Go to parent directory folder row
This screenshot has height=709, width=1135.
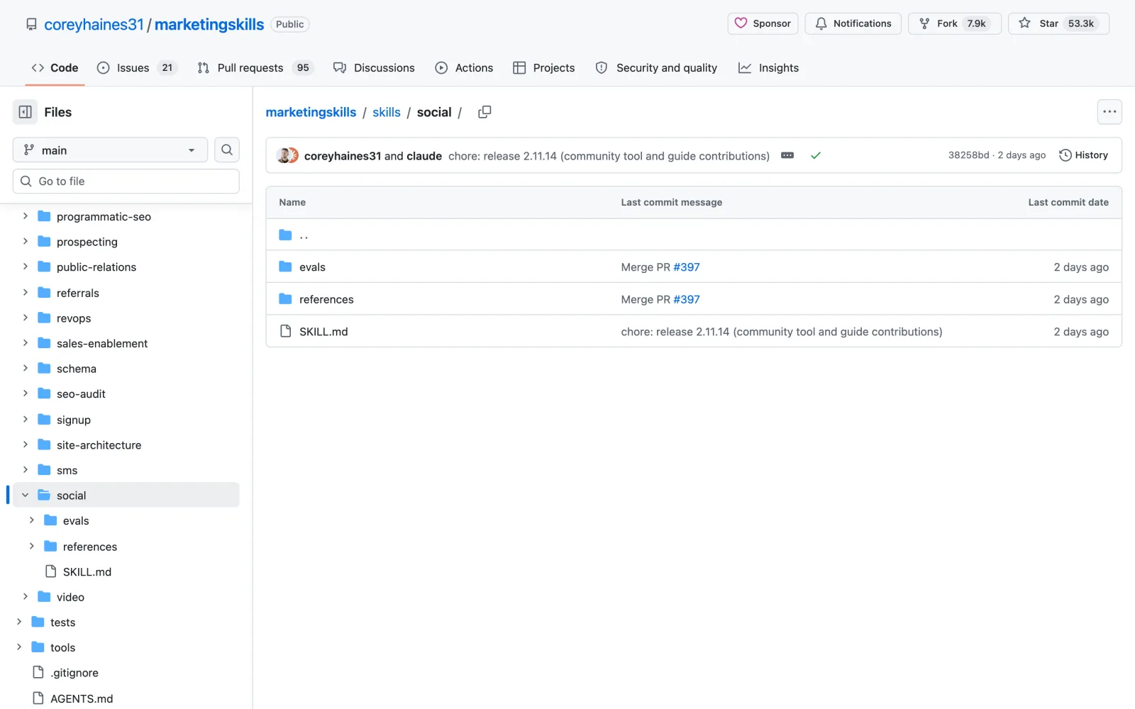coord(693,235)
